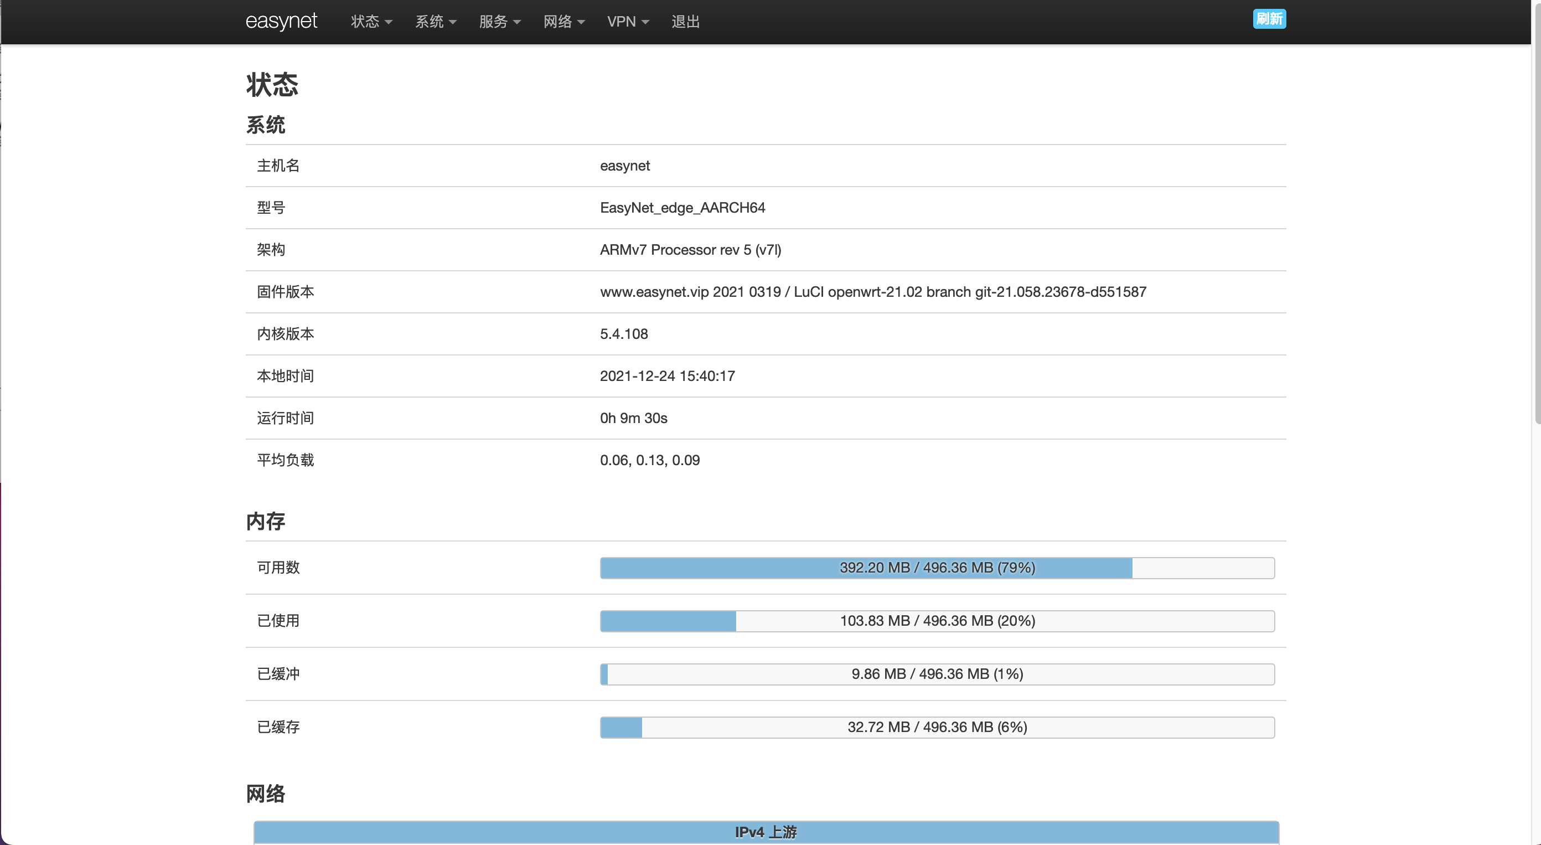Click the 系统 section heading

(x=266, y=125)
